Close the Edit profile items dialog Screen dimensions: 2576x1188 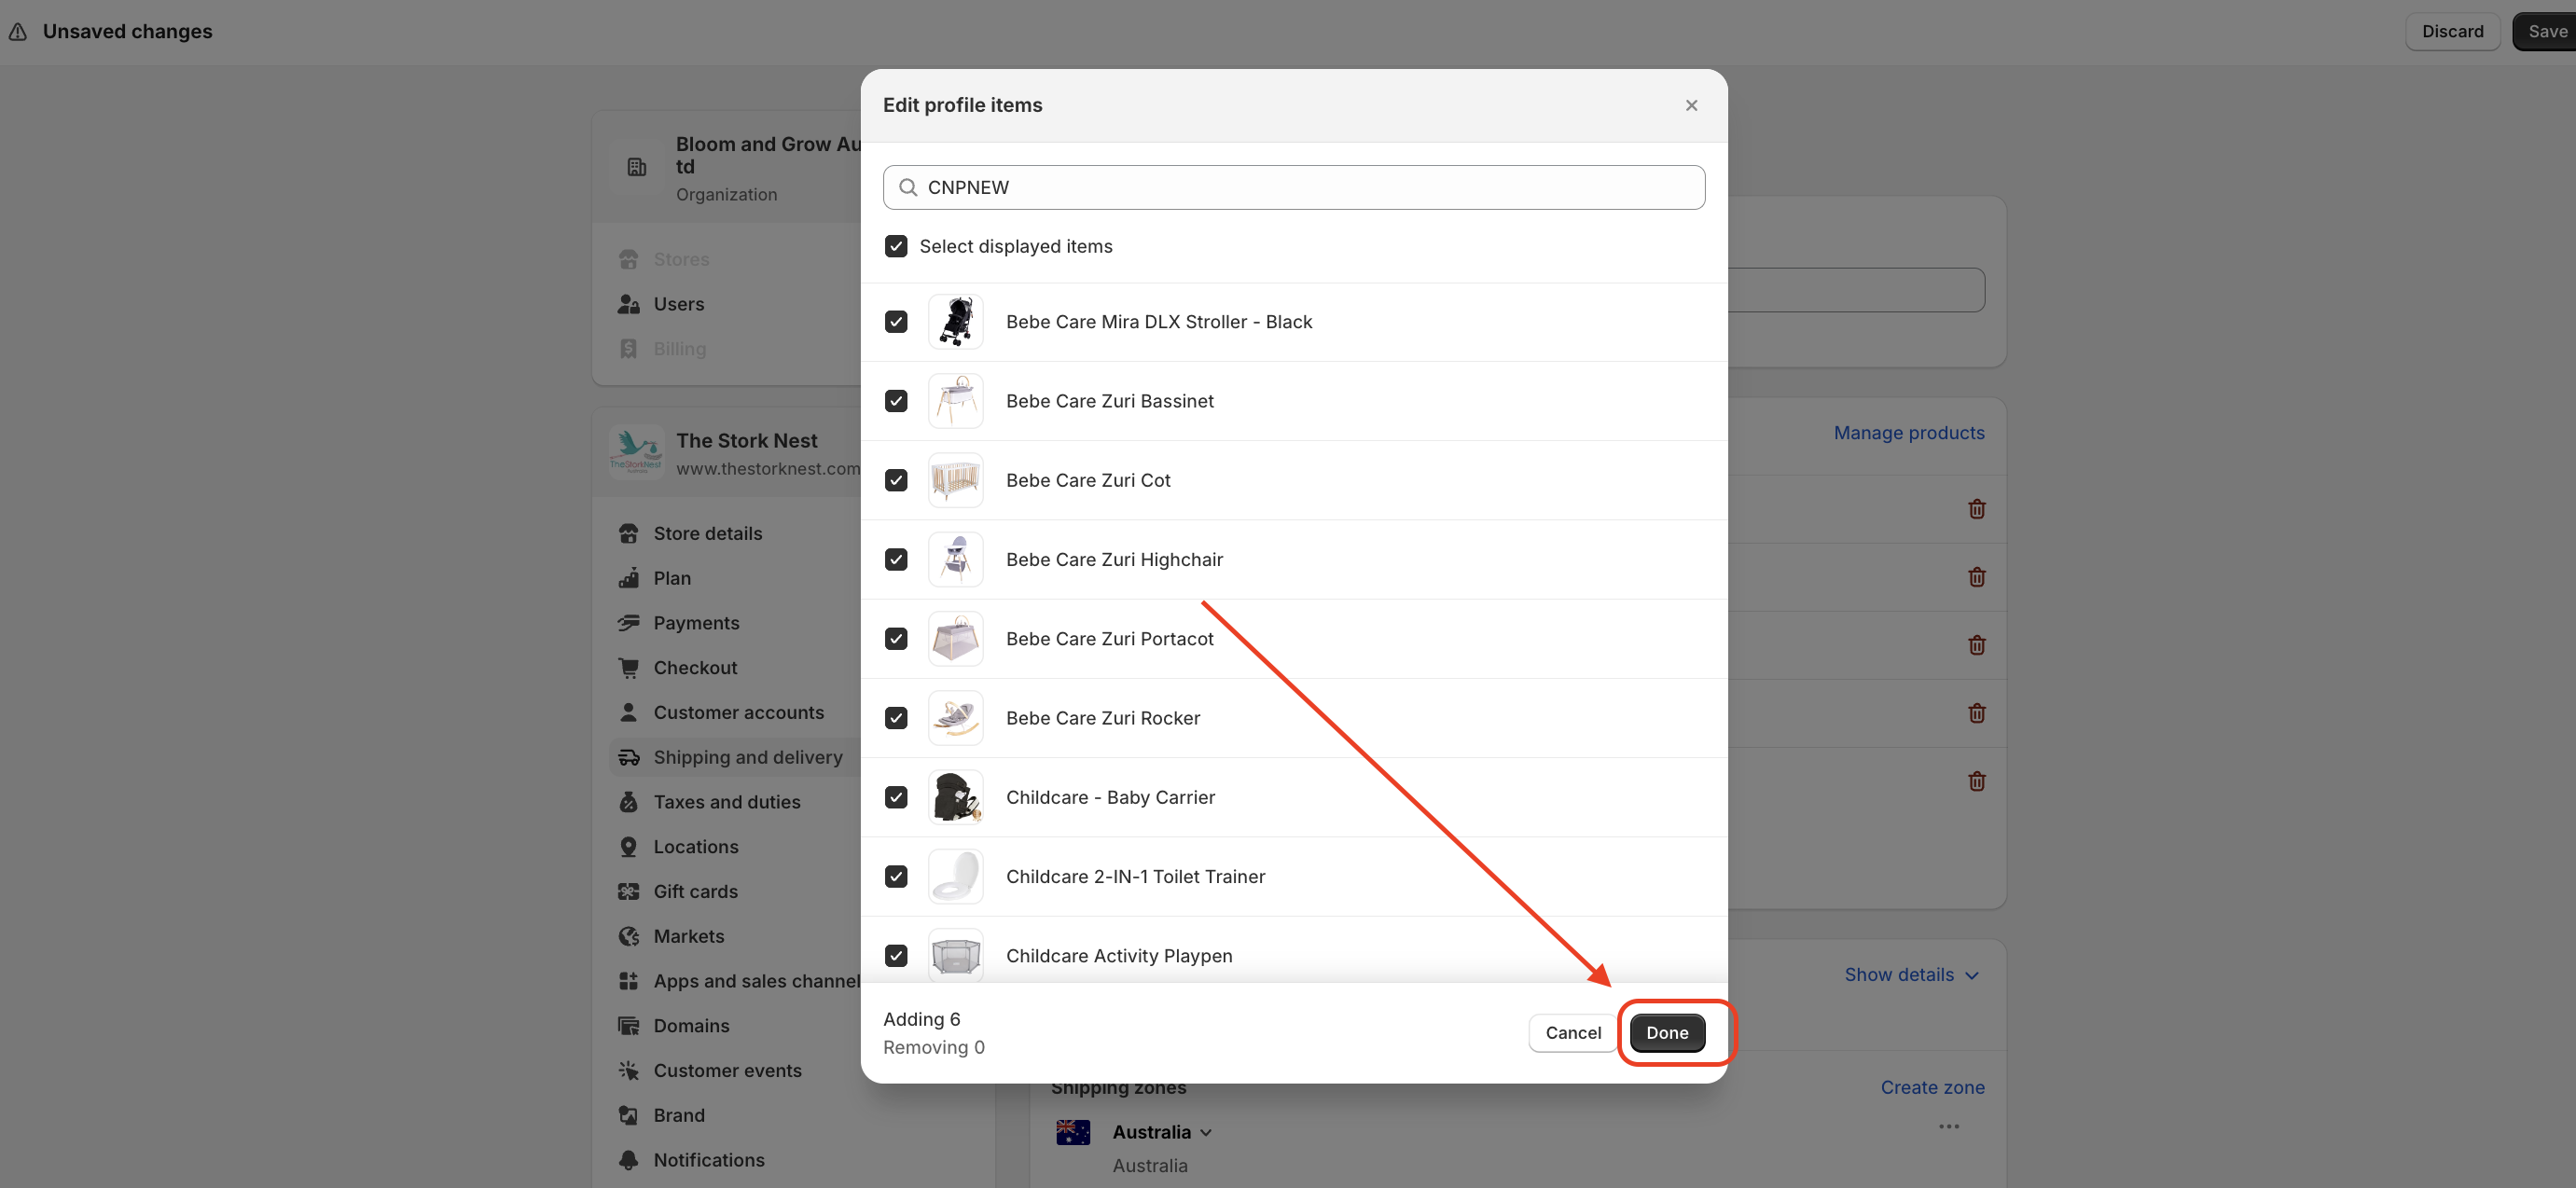tap(1691, 105)
